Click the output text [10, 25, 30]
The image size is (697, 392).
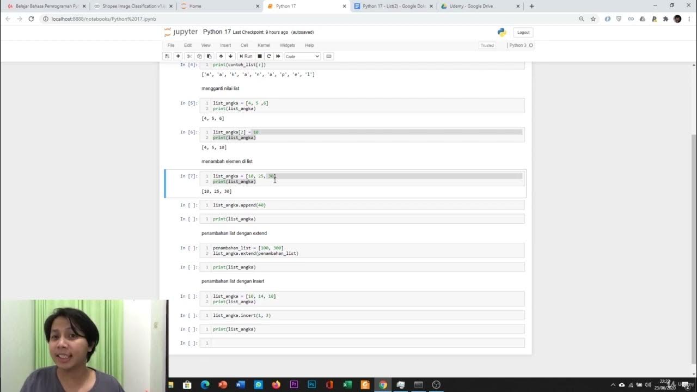point(217,191)
